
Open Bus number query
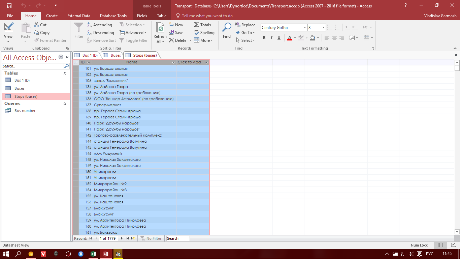25,111
